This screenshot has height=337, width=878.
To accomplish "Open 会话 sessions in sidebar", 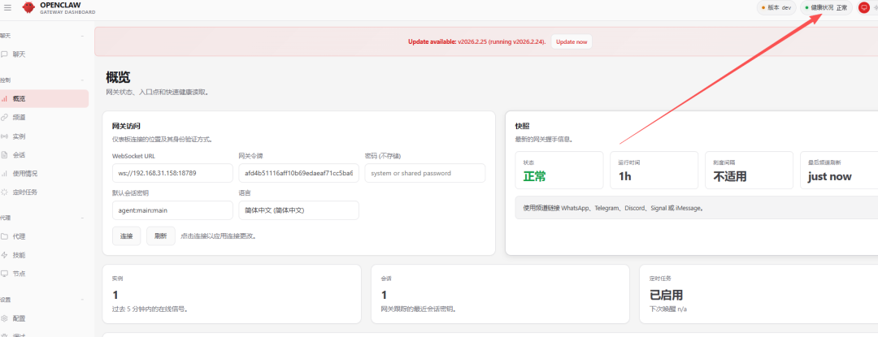I will (x=18, y=154).
